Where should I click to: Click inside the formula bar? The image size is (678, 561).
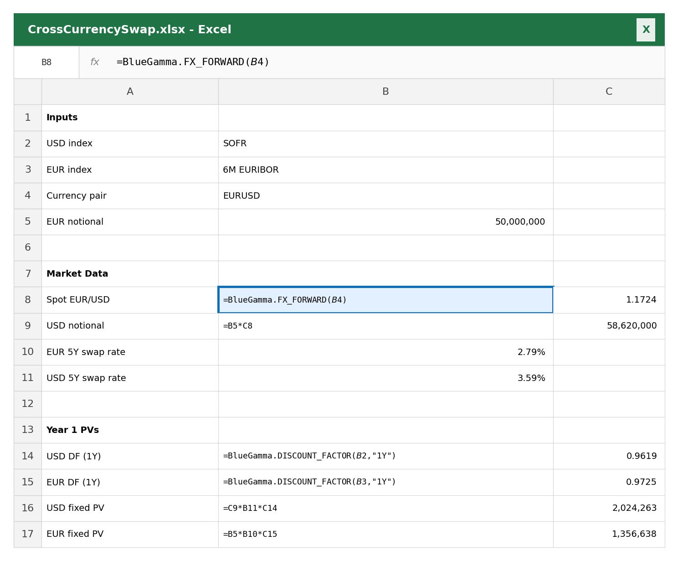319,62
